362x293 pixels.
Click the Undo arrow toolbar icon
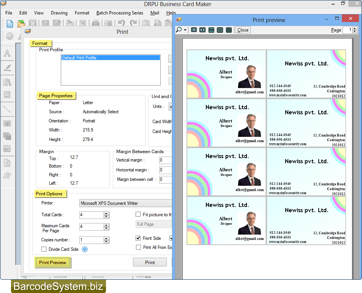(122, 23)
